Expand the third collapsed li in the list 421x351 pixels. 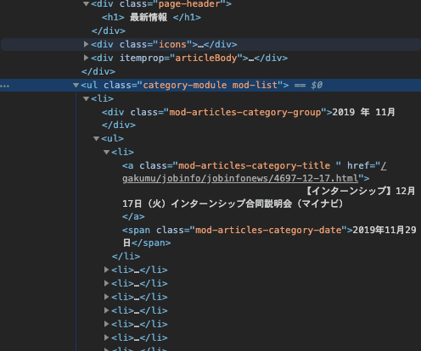pos(107,297)
